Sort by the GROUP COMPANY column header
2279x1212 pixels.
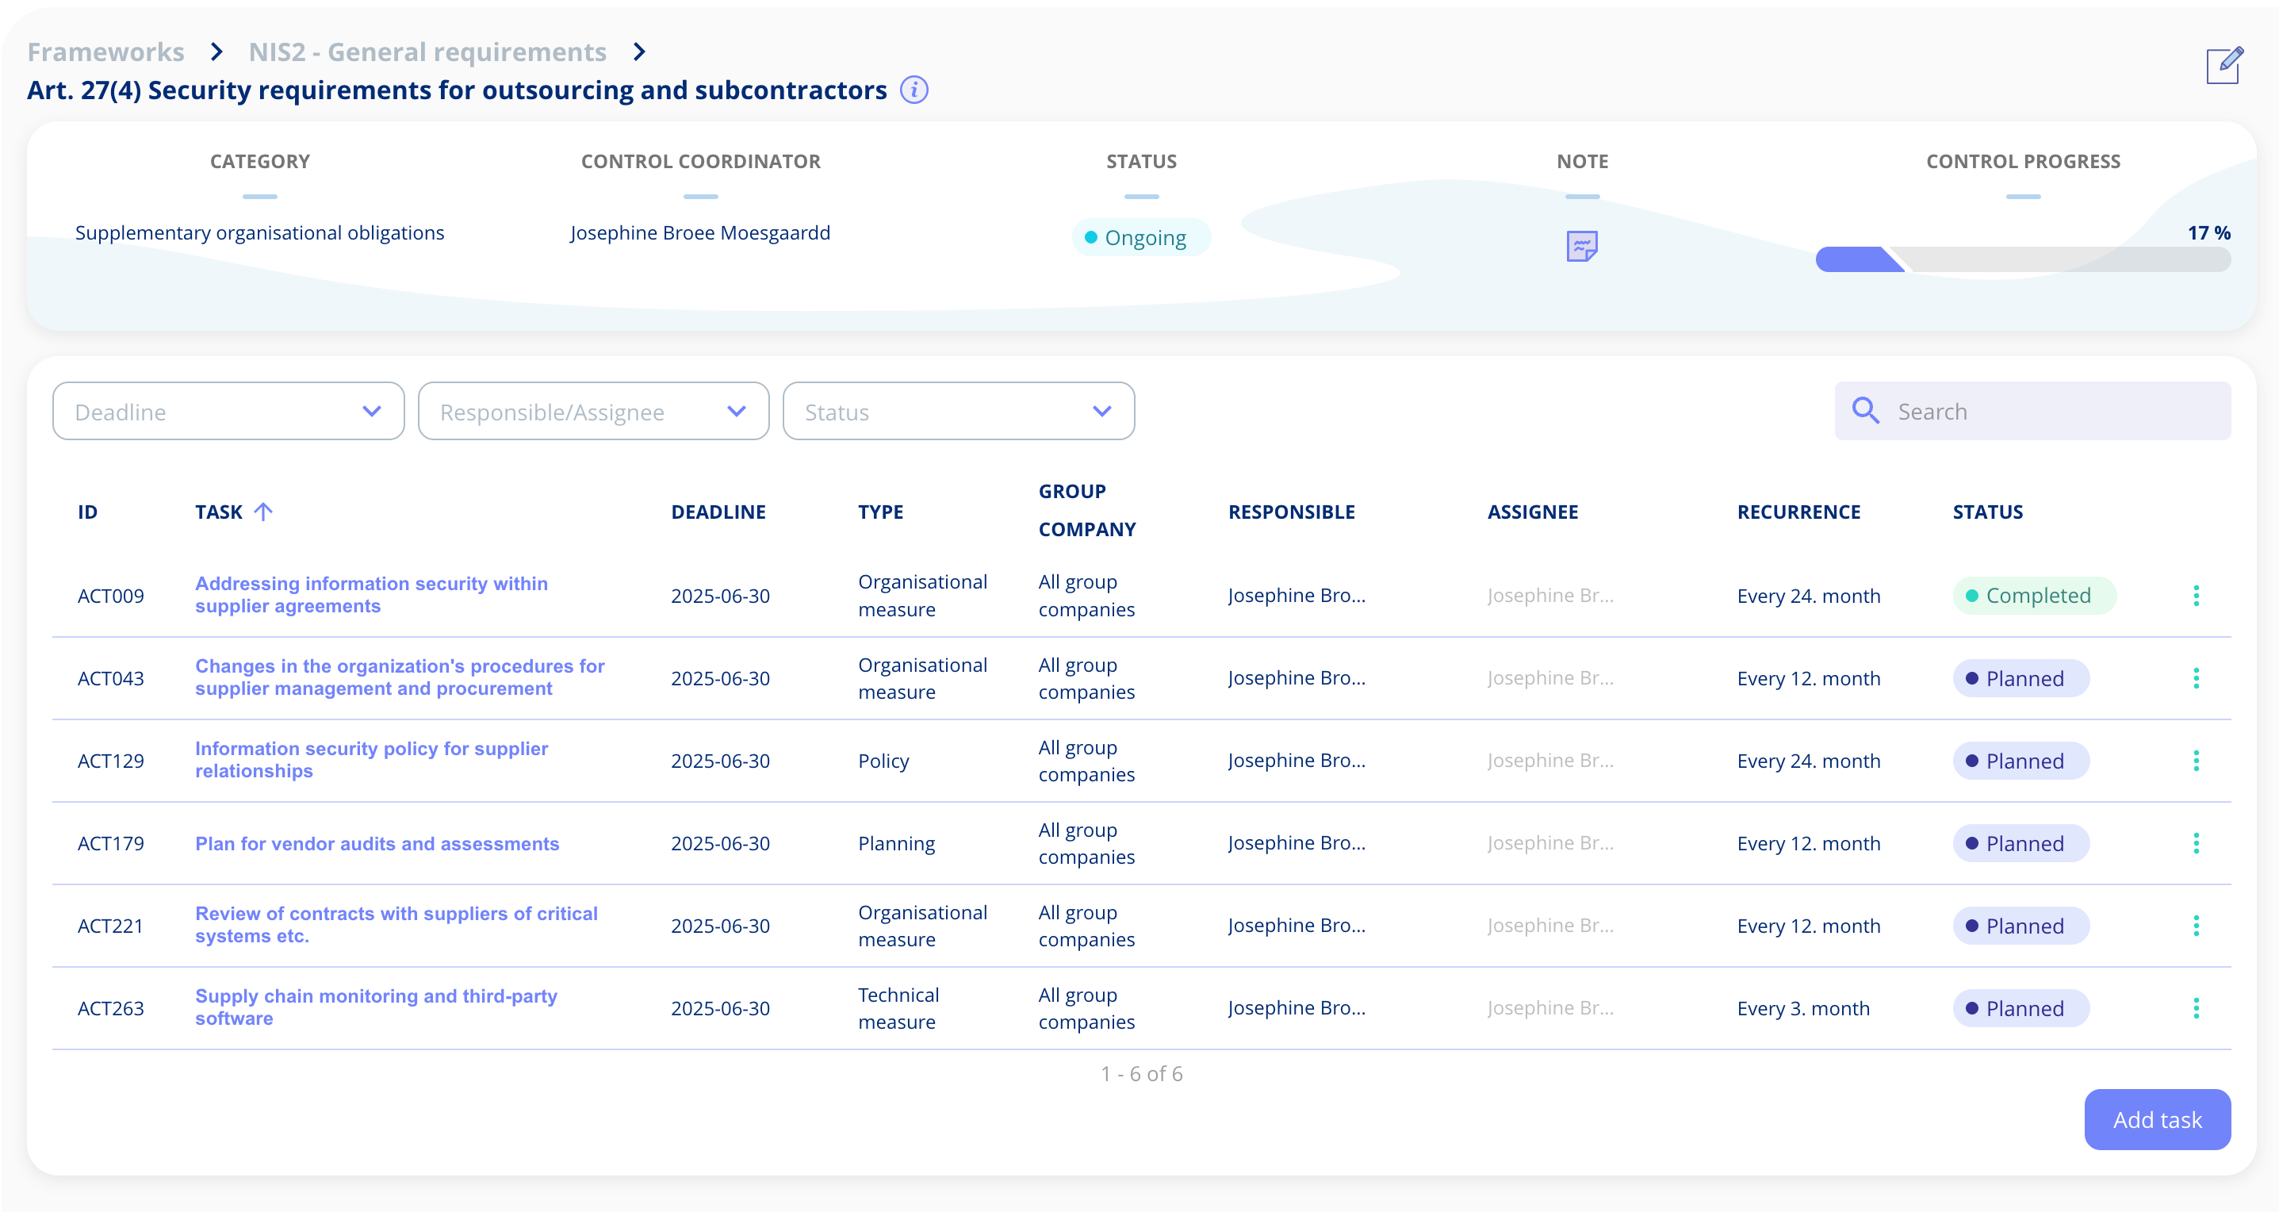tap(1087, 511)
